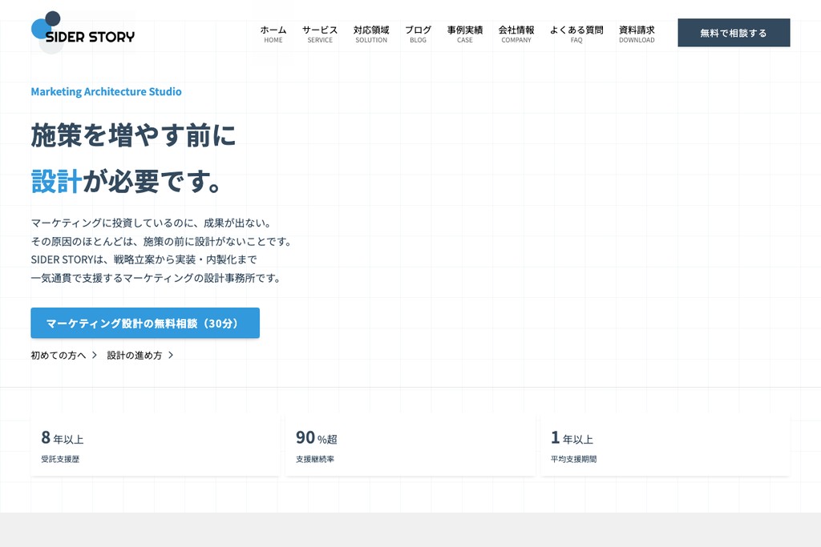
Task: Click text マーケティングに投資しているのに、成果が出ない。
Action: pyautogui.click(x=152, y=223)
